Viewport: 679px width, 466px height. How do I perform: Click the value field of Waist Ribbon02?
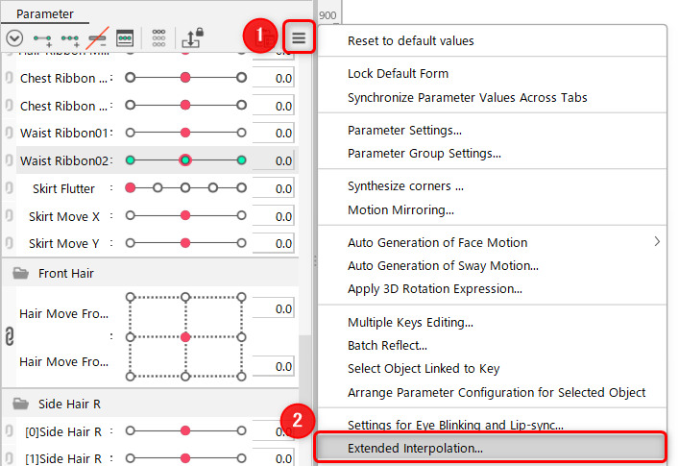pyautogui.click(x=274, y=160)
